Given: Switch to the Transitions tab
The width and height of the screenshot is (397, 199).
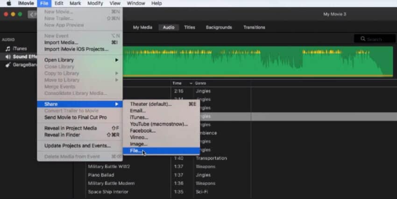Looking at the screenshot, I should point(254,28).
